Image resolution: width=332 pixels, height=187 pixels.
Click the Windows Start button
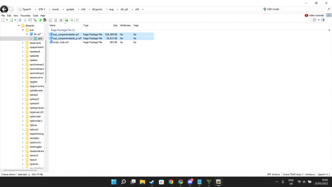pos(114,182)
